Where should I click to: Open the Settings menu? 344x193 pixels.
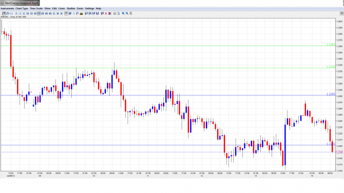click(x=89, y=9)
